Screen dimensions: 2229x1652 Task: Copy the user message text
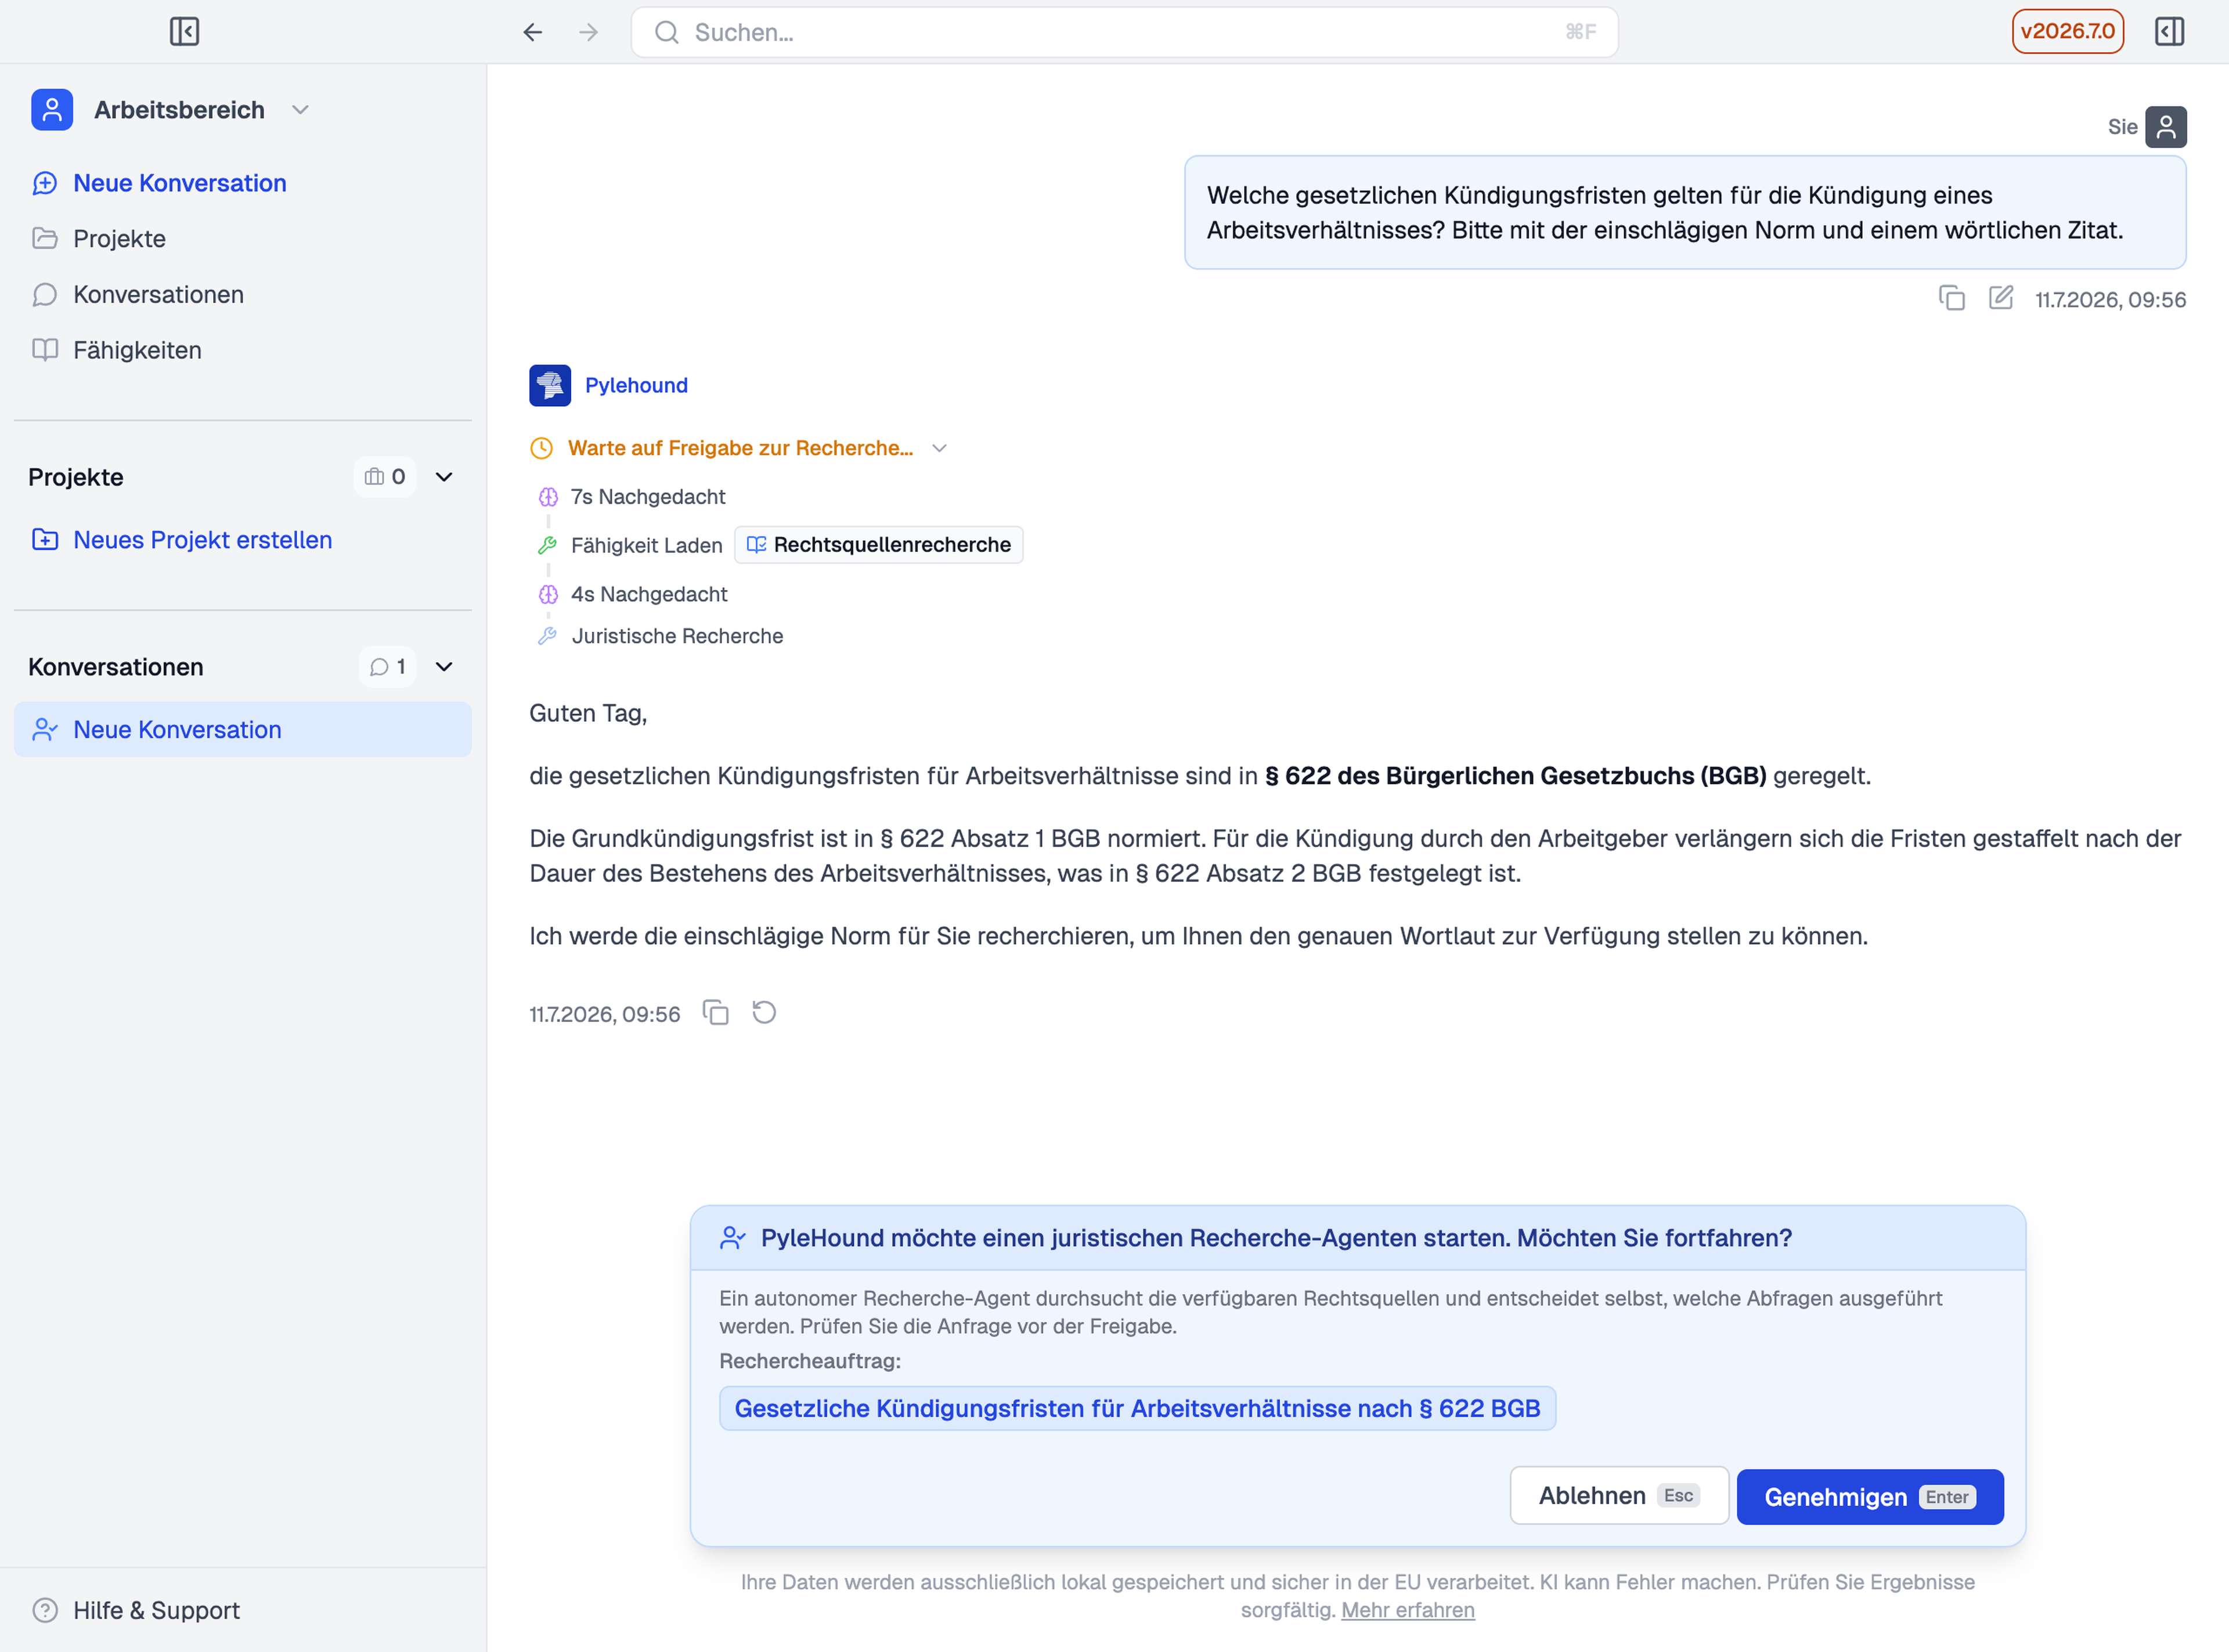[x=1952, y=298]
